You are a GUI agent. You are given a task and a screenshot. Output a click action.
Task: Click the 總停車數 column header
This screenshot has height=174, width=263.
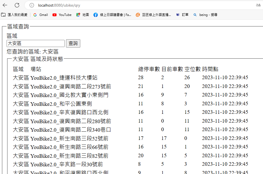[149, 69]
